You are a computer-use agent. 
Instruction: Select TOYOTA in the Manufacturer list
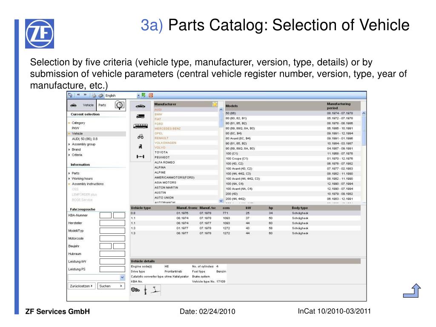click(x=186, y=152)
